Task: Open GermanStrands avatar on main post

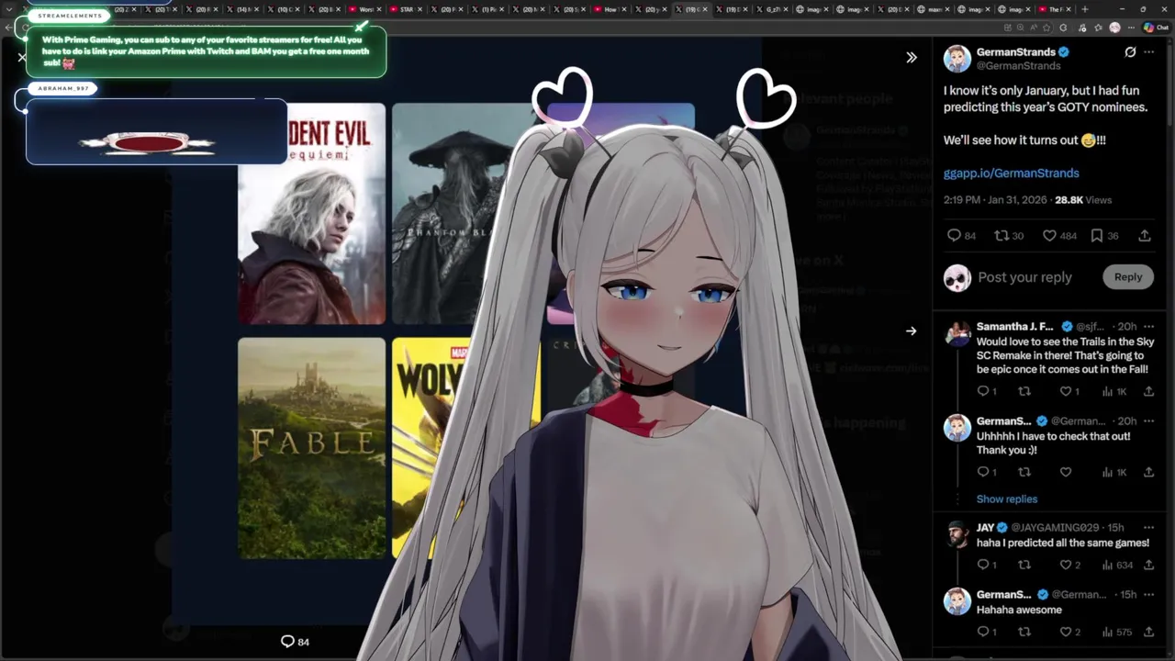Action: point(957,58)
